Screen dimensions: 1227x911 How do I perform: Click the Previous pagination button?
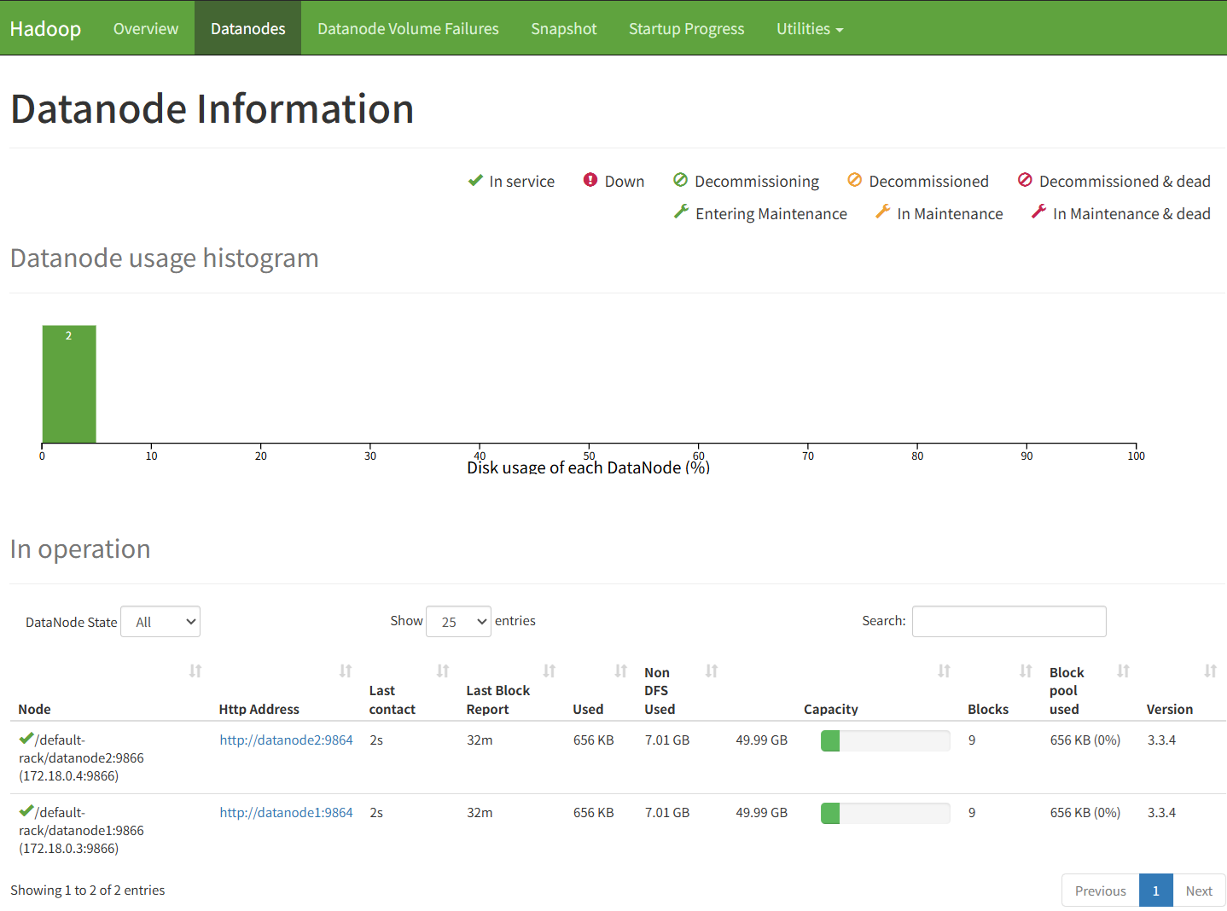point(1101,891)
